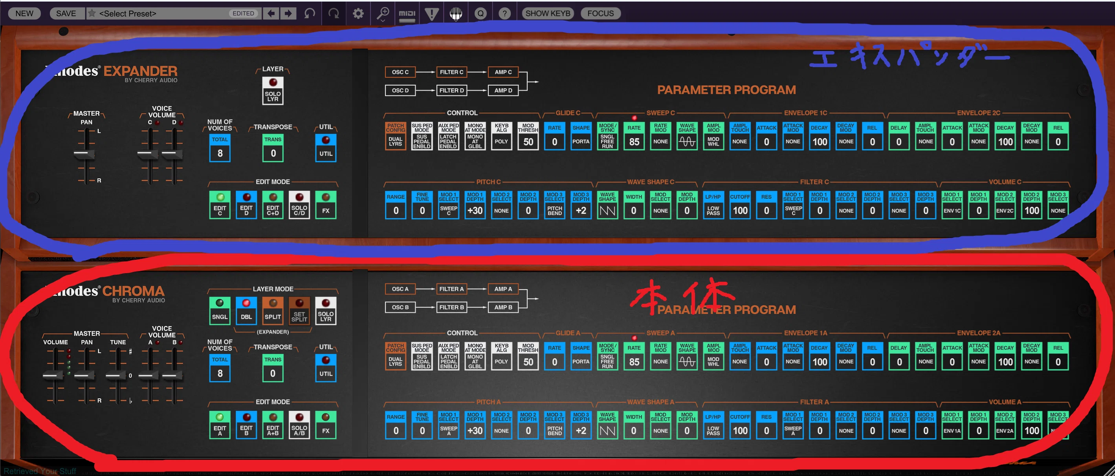Open Expander KEYB ALG Poly selector
This screenshot has width=1115, height=476.
pyautogui.click(x=501, y=137)
